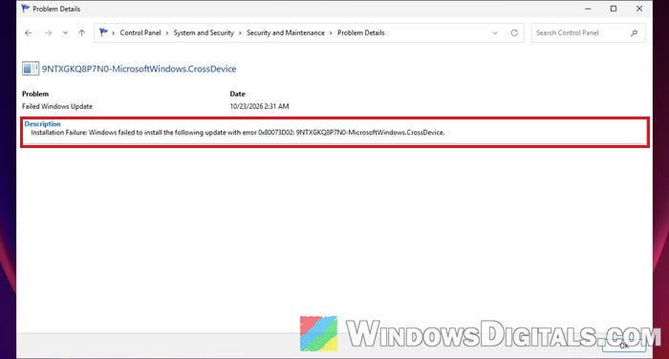Go up one level with the Up arrow

coord(81,32)
